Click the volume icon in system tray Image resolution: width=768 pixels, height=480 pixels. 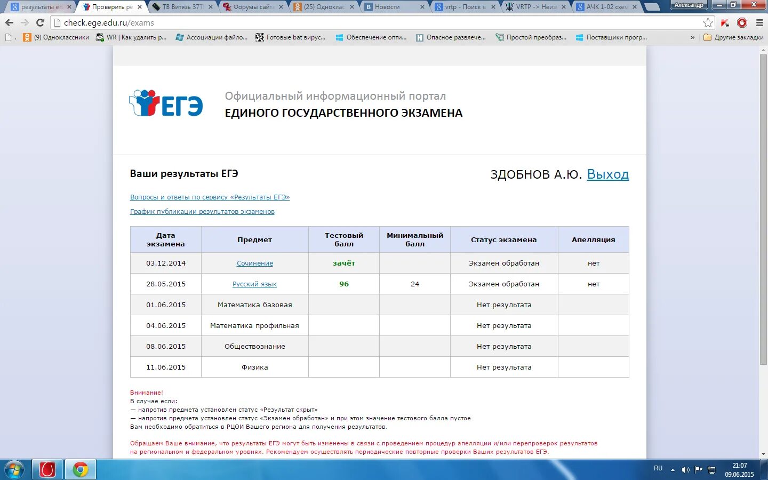(686, 470)
